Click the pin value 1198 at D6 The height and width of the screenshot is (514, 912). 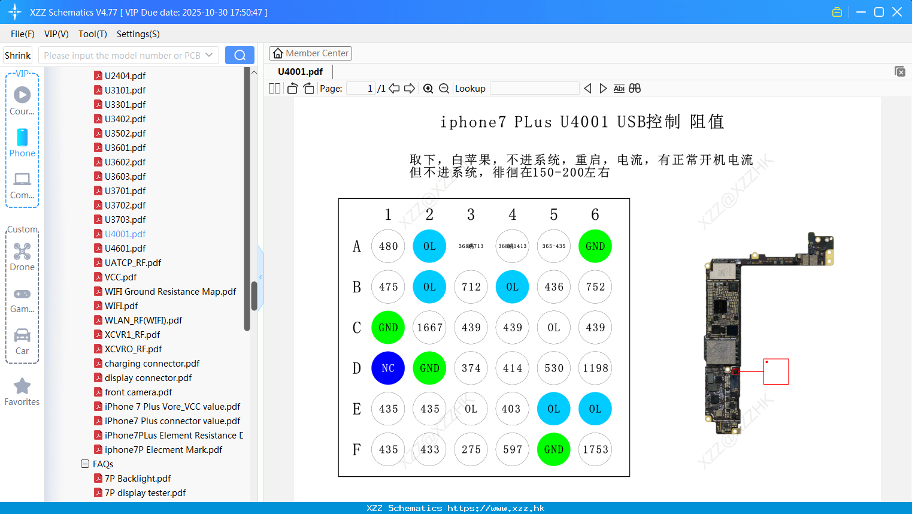coord(595,368)
